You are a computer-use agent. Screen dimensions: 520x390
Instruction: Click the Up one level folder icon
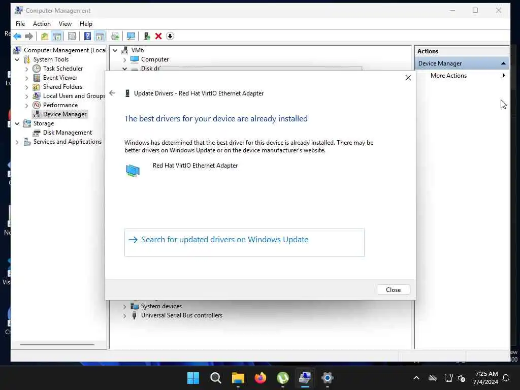[x=45, y=36]
